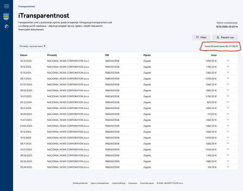Select the amount 1.250,00 € on 06.11.2025.
This screenshot has height=191, width=243.
click(211, 79)
